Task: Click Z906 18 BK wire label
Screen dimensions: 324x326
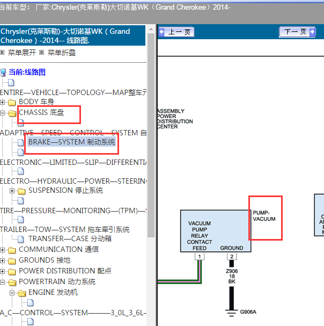Action: point(232,276)
